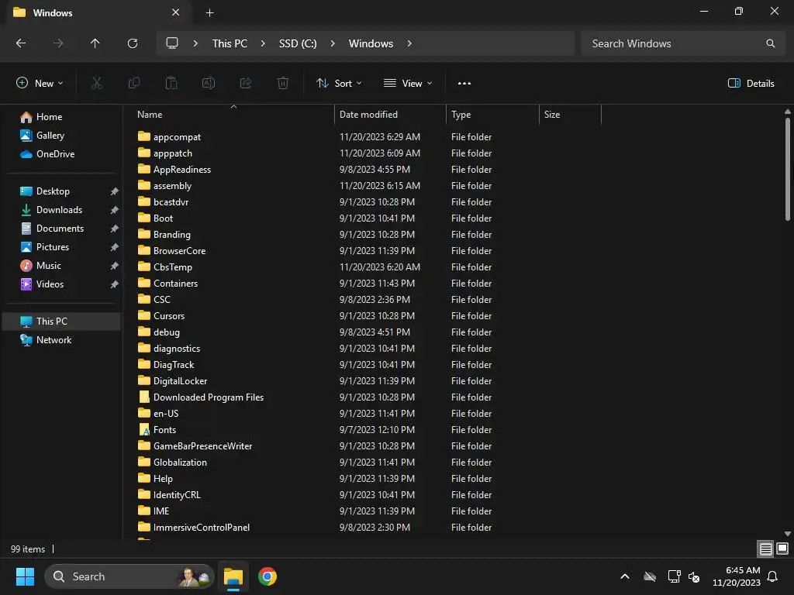Open the Sort dropdown menu
The image size is (794, 595).
coord(339,84)
